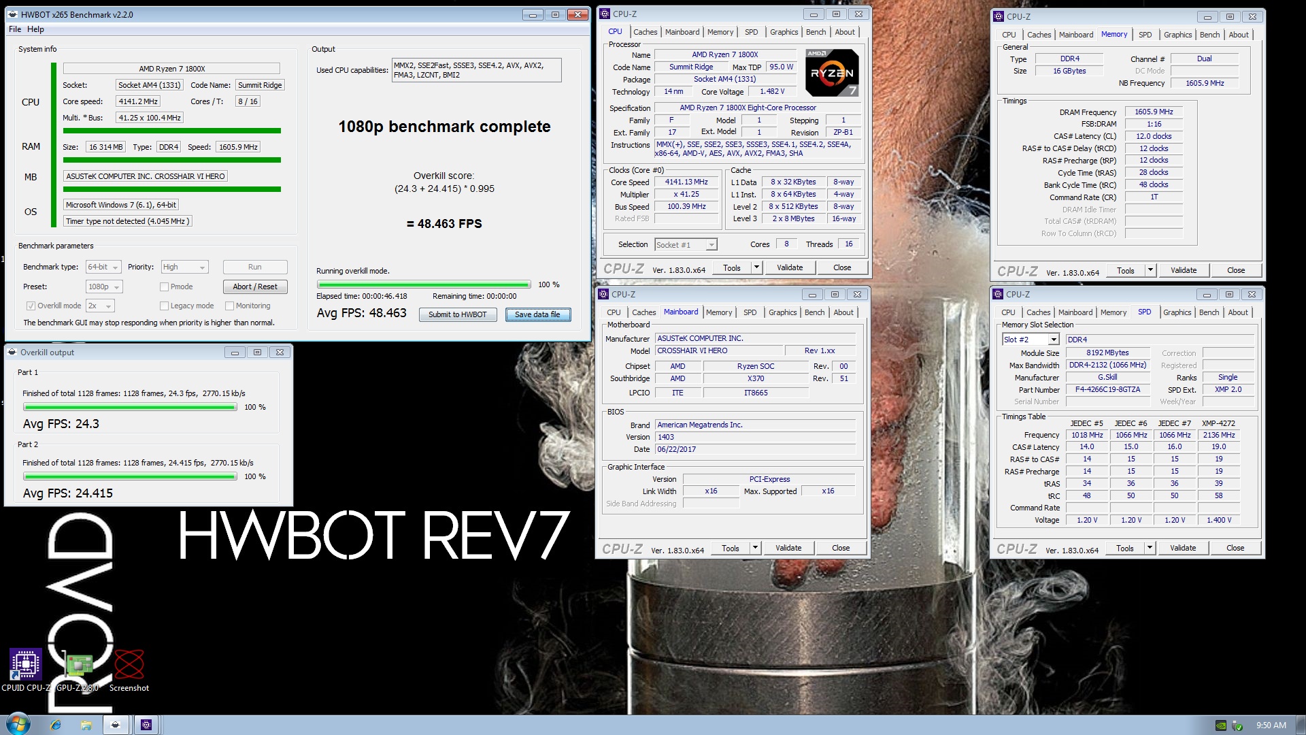Switch to About tab in CPU-Z SPD-tab window
The height and width of the screenshot is (735, 1306).
tap(1238, 312)
